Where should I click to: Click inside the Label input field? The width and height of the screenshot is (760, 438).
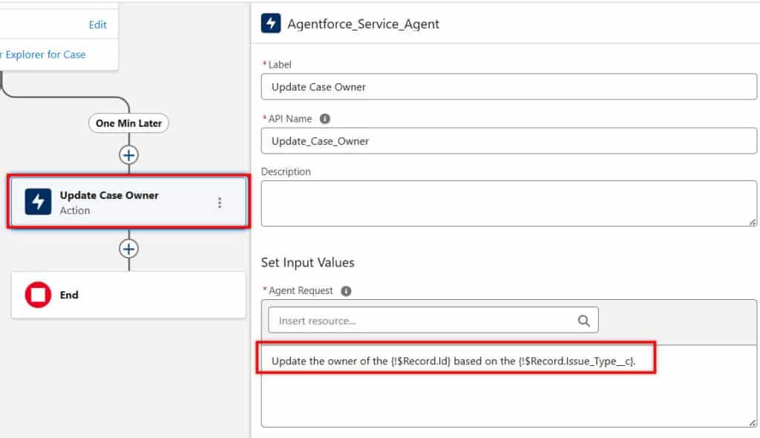509,87
